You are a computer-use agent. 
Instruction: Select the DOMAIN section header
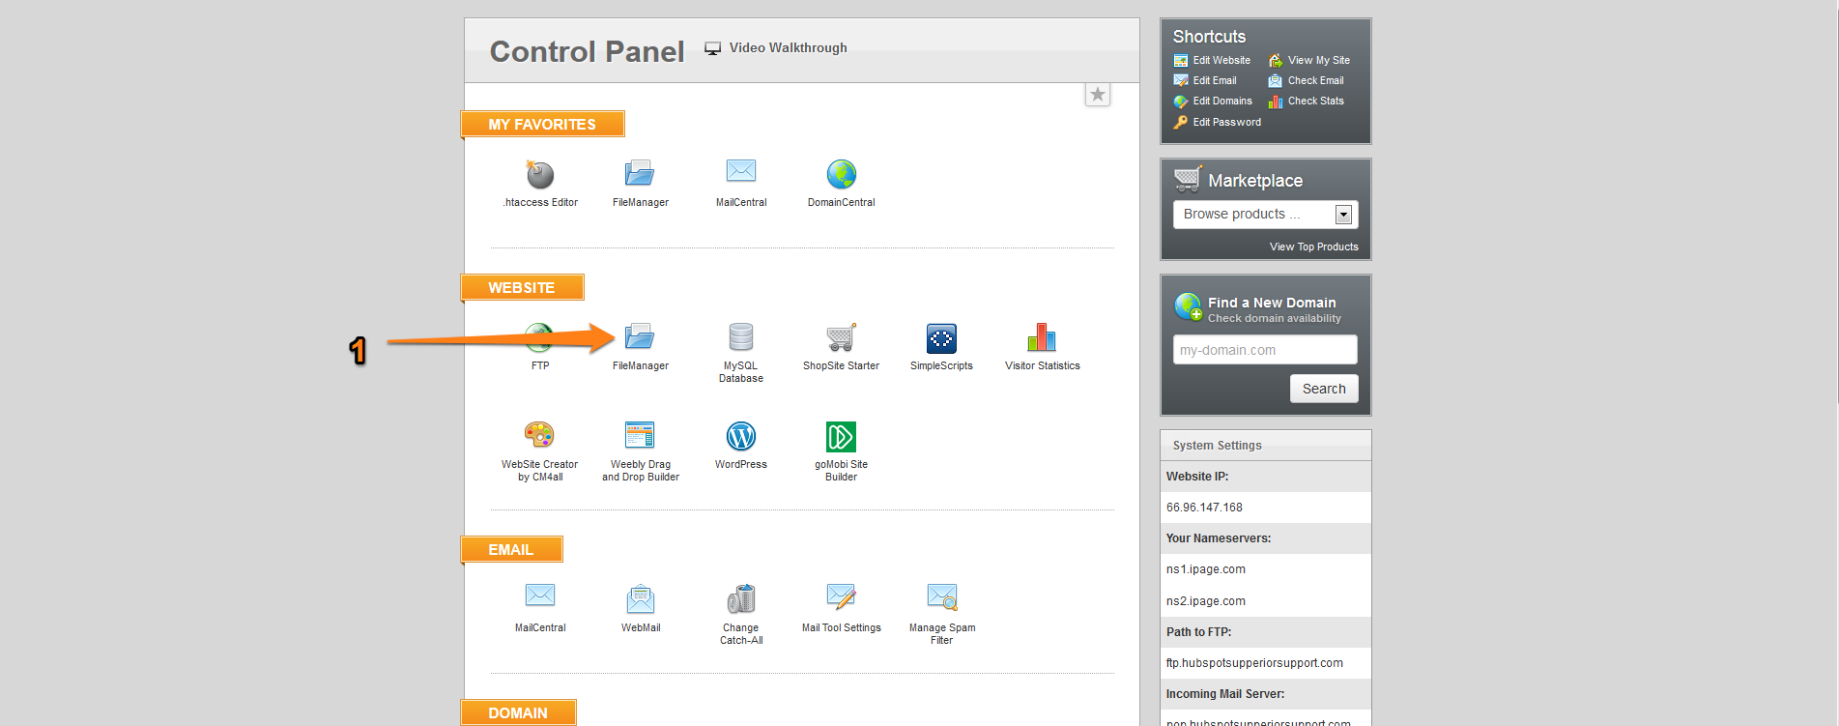(519, 713)
